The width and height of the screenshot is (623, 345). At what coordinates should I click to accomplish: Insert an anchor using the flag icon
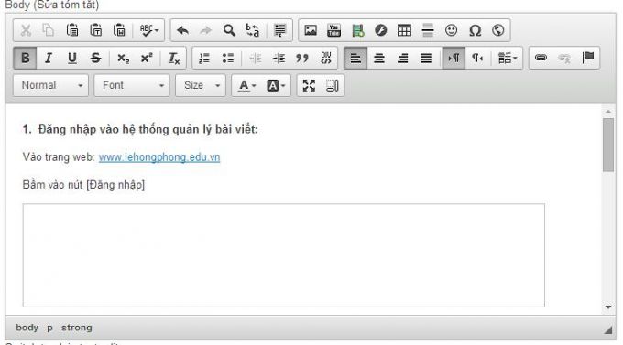click(x=587, y=58)
